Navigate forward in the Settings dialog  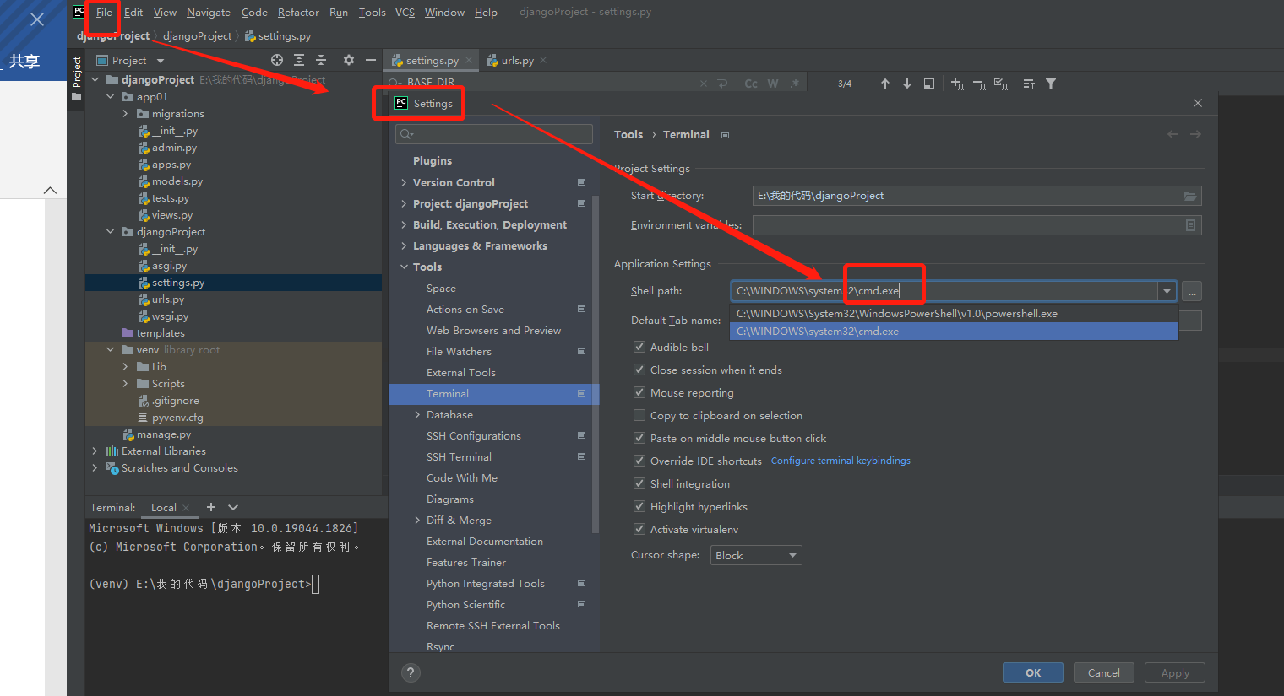point(1195,134)
